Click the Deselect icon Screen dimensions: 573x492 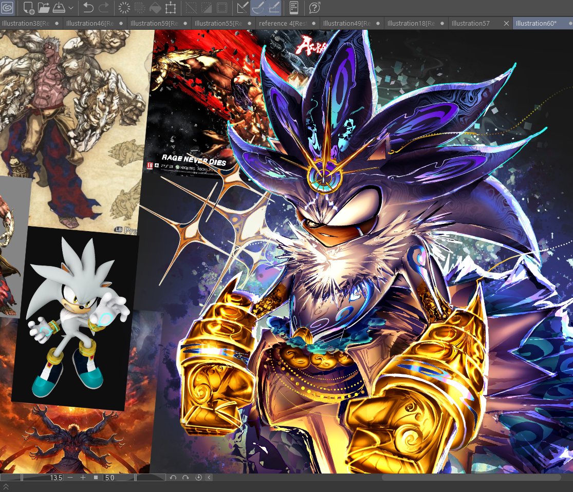pyautogui.click(x=191, y=7)
